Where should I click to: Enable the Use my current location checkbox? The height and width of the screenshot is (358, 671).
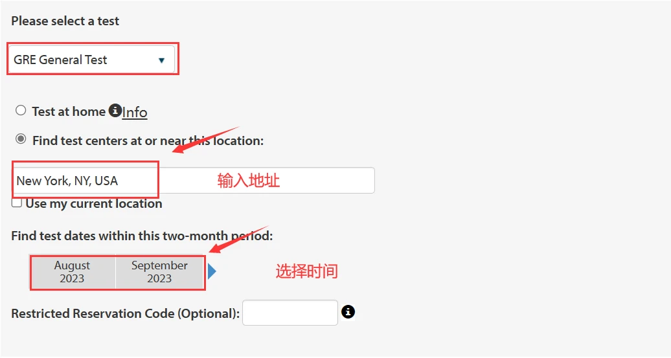point(17,203)
